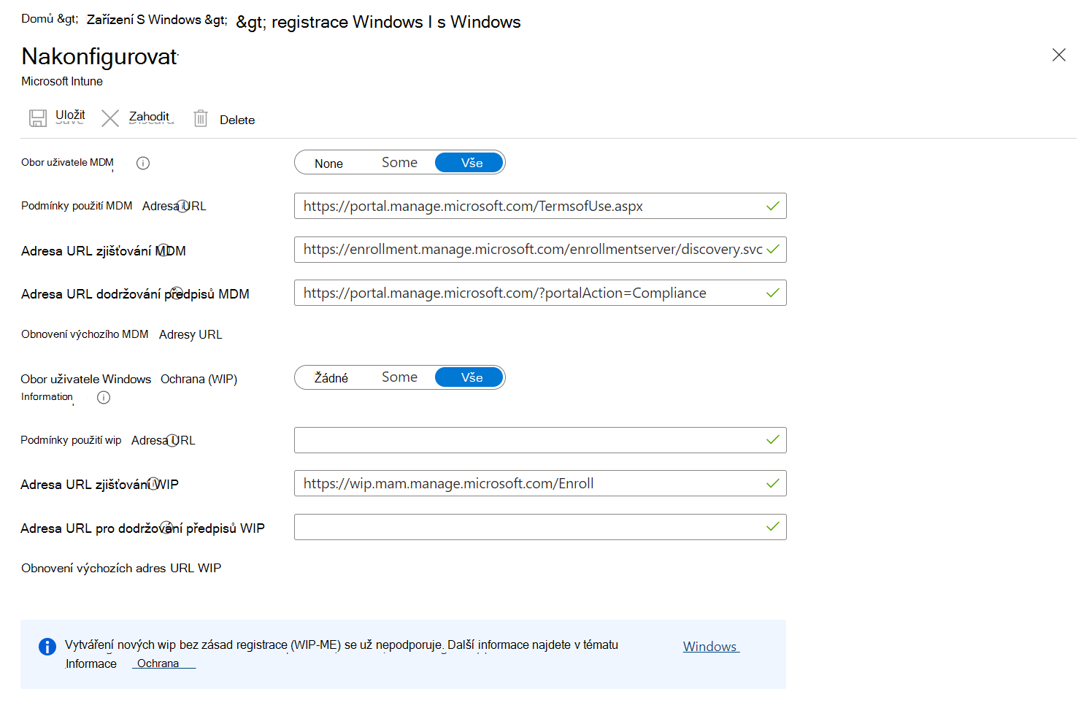1089x708 pixels.
Task: Click green checkmark in MDM compliance URL field
Action: 773,293
